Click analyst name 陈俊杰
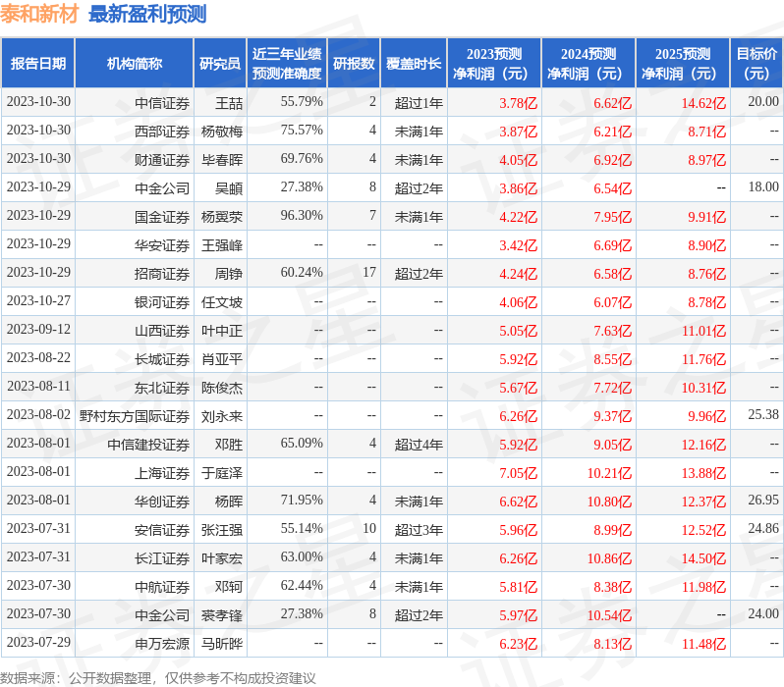The image size is (784, 687). pos(222,389)
